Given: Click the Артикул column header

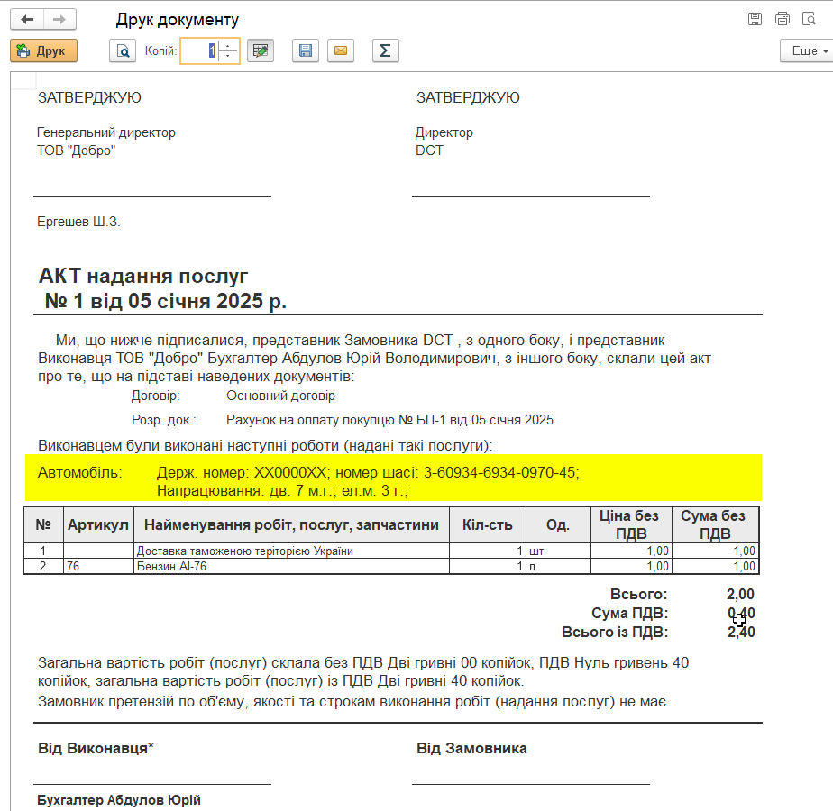Looking at the screenshot, I should 98,524.
